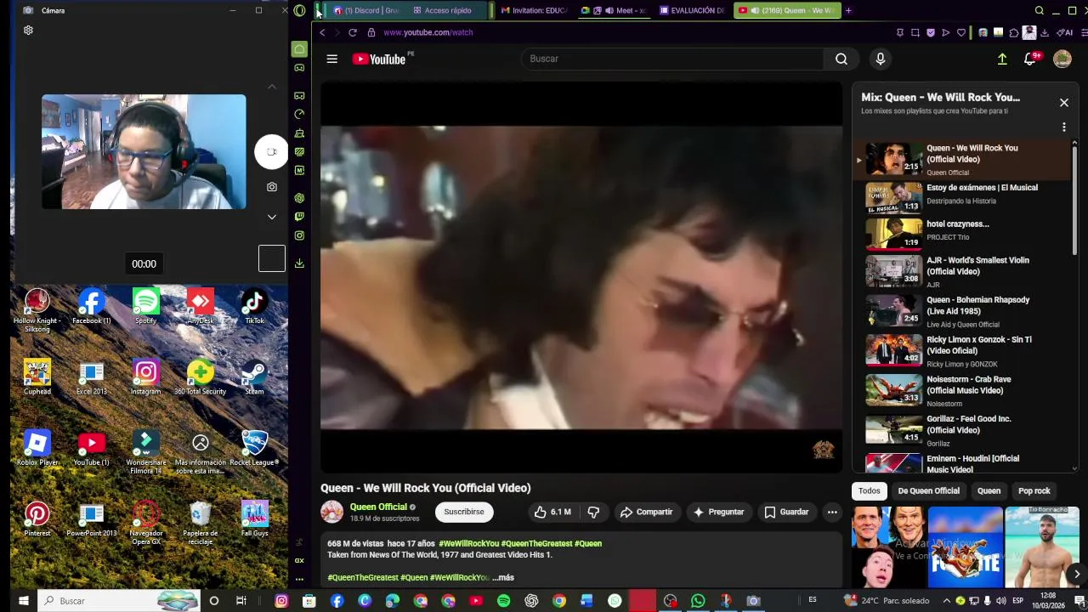Image resolution: width=1088 pixels, height=612 pixels.
Task: Open ChatGPT in the Opera GX sidebar
Action: click(x=299, y=198)
